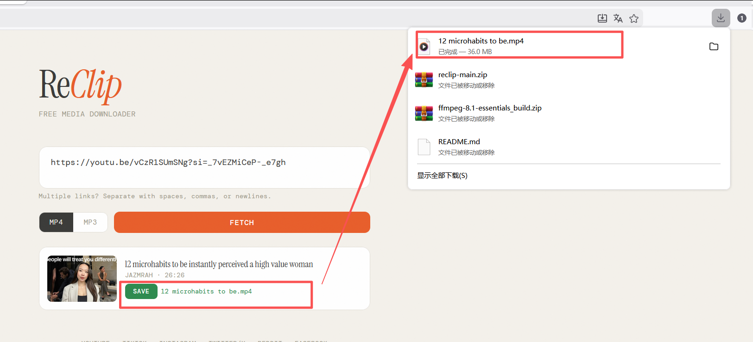The width and height of the screenshot is (753, 342).
Task: Click the mp4 file play icon
Action: (x=424, y=46)
